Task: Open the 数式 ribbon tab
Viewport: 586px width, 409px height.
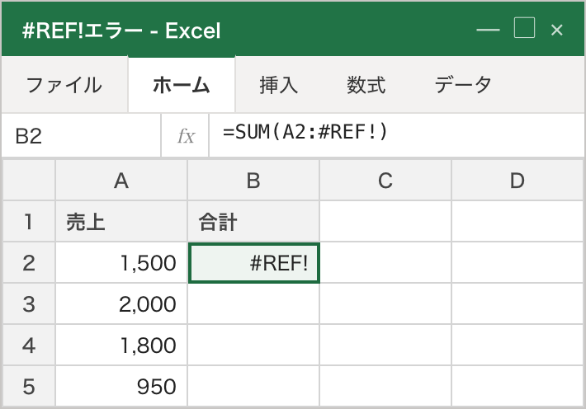Action: click(x=366, y=85)
